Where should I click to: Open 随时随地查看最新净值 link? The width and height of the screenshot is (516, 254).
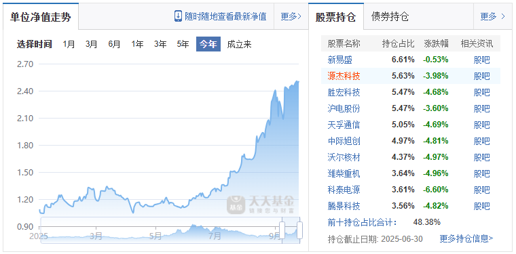coord(225,16)
